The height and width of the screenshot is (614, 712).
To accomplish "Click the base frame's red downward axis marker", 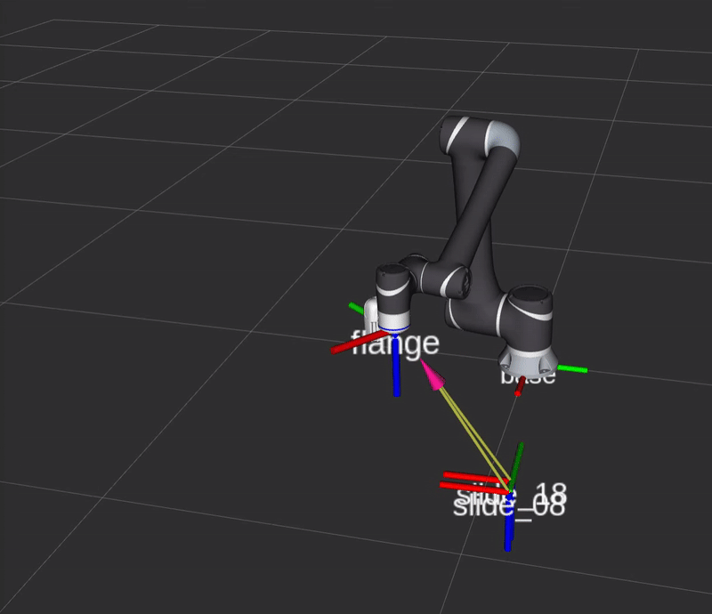I will pos(519,386).
